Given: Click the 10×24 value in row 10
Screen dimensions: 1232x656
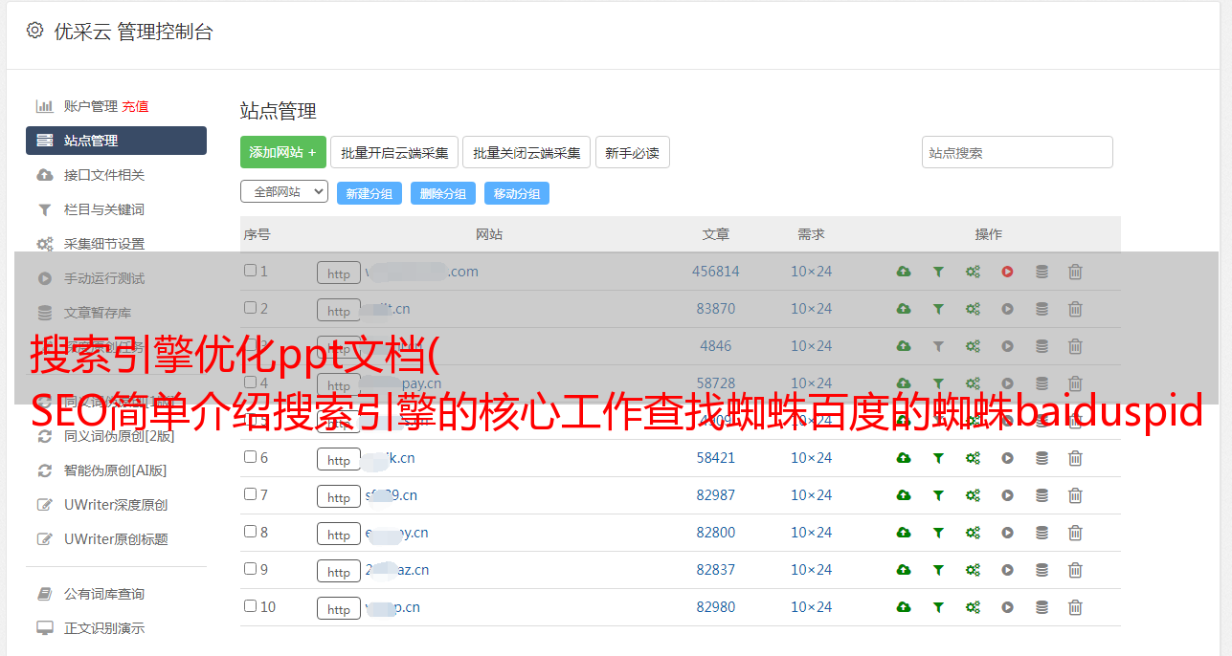Looking at the screenshot, I should [x=811, y=607].
